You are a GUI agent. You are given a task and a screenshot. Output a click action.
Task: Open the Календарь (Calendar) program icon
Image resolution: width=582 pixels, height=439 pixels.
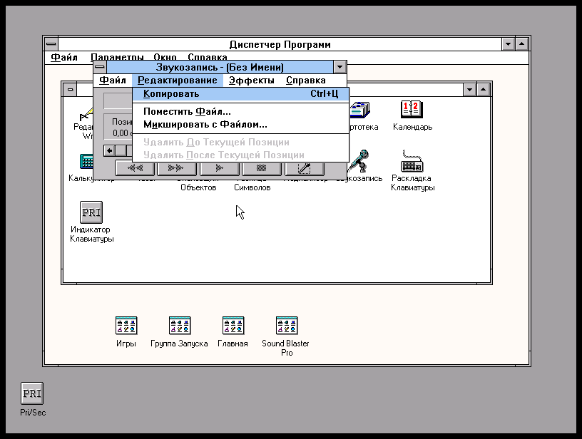pos(412,110)
